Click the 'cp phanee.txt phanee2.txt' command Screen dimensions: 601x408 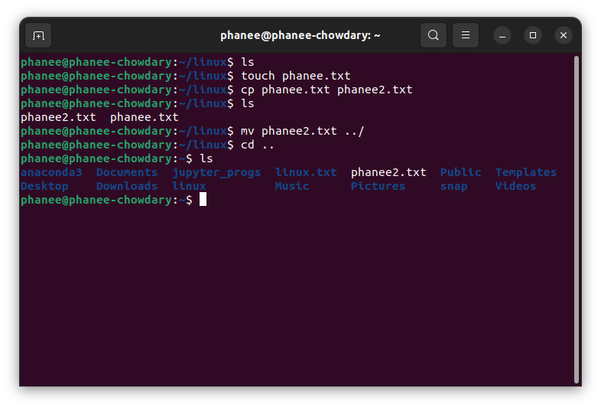(x=326, y=90)
